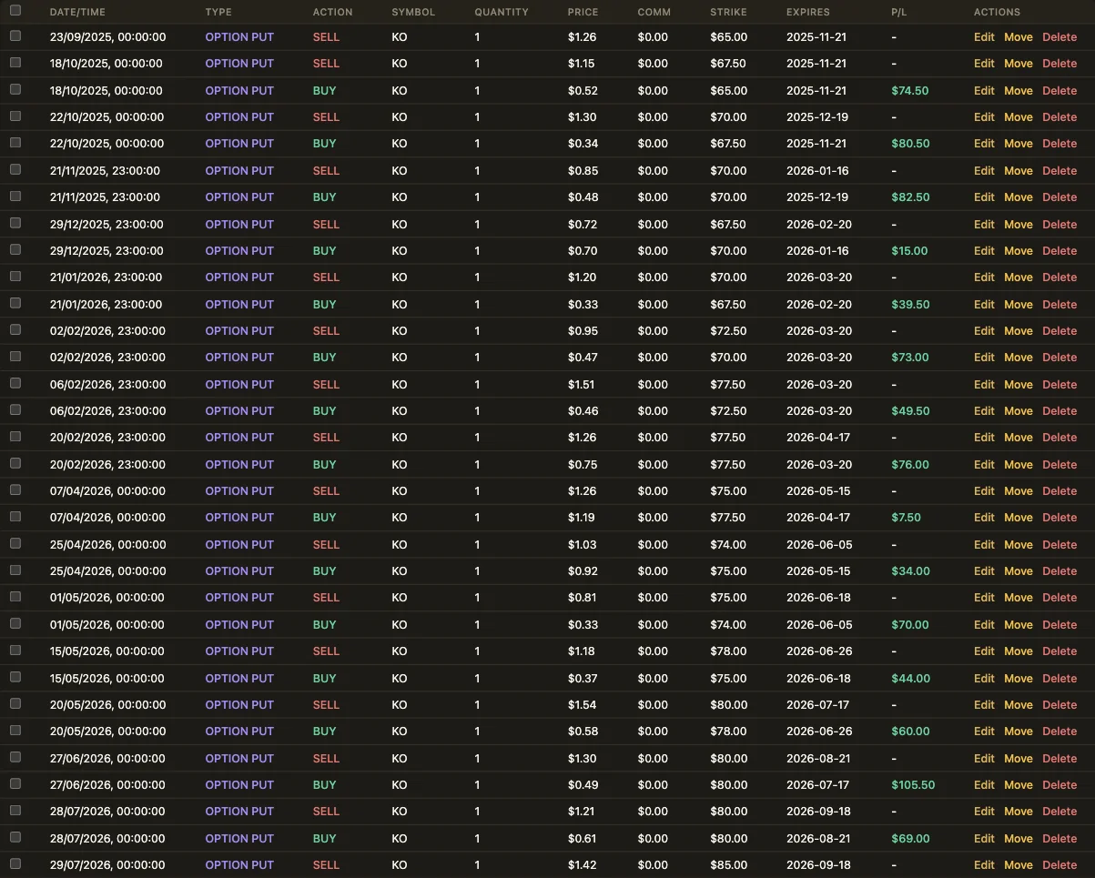The height and width of the screenshot is (878, 1095).
Task: Click the ACTION column header
Action: click(x=332, y=13)
